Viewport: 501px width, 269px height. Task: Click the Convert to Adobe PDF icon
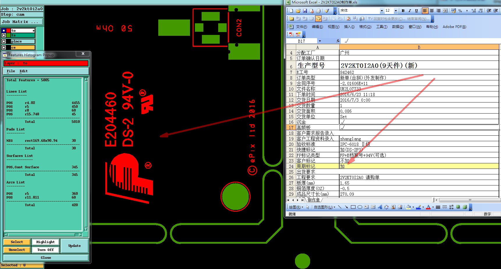[x=291, y=34]
